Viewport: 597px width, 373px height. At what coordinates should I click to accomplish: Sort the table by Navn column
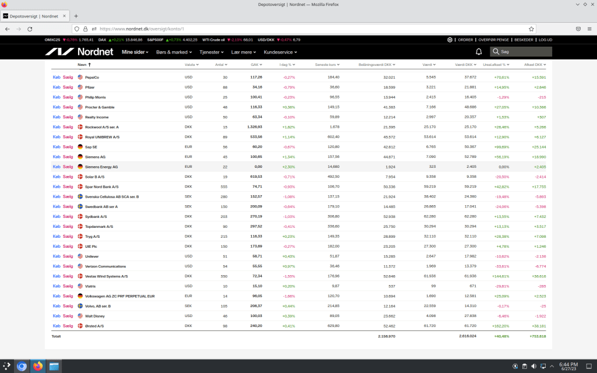pos(82,65)
